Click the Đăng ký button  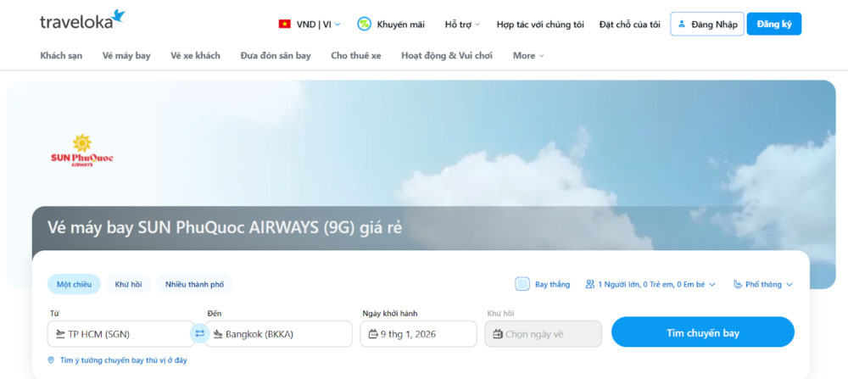pyautogui.click(x=773, y=25)
